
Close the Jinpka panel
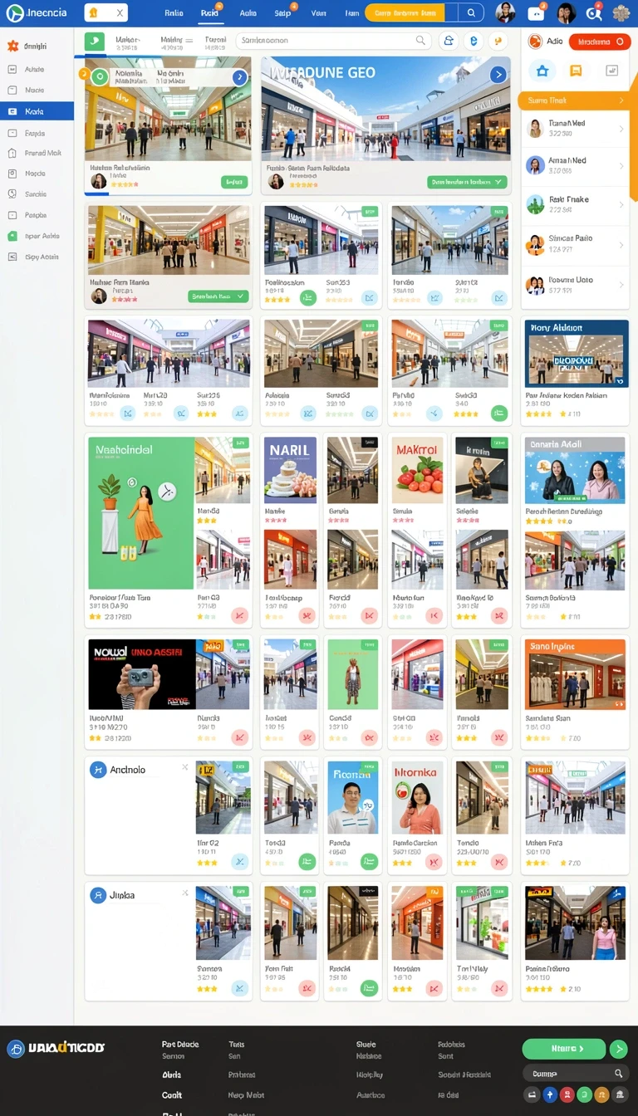[185, 893]
